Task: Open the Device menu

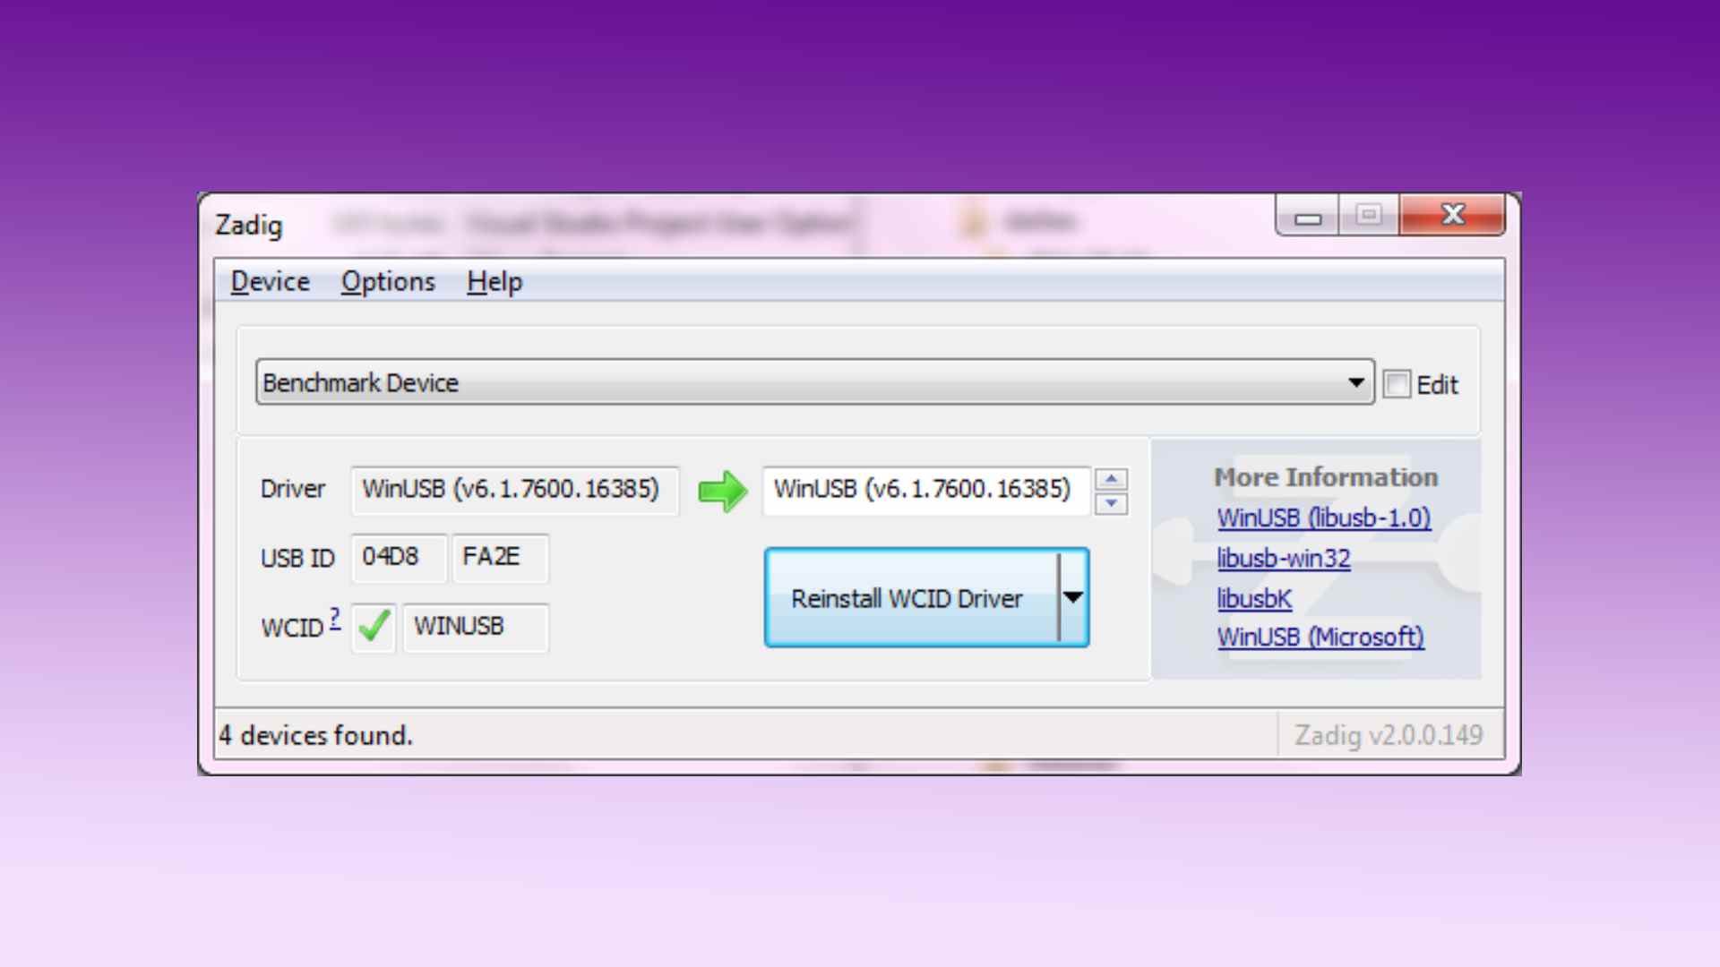Action: coord(270,282)
